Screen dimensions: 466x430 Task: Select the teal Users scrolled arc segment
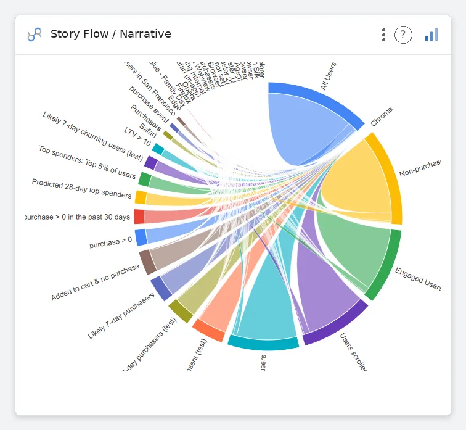point(263,344)
